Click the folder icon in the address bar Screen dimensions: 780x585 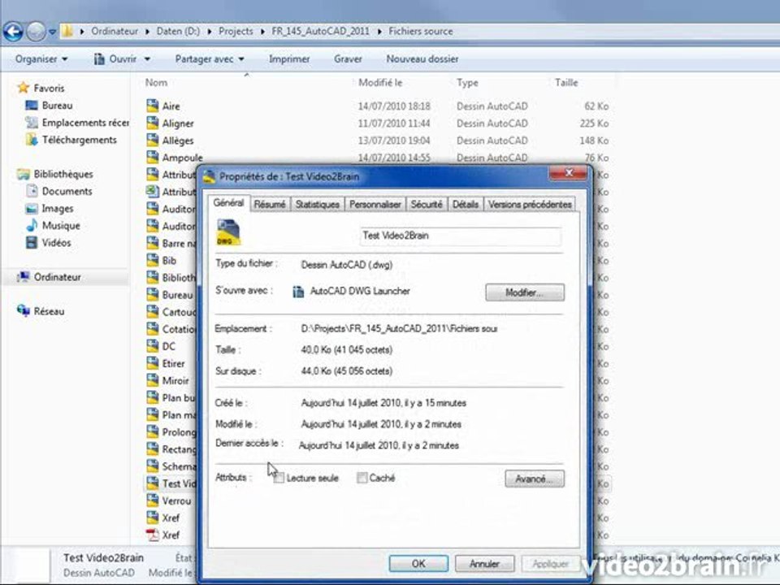click(67, 32)
